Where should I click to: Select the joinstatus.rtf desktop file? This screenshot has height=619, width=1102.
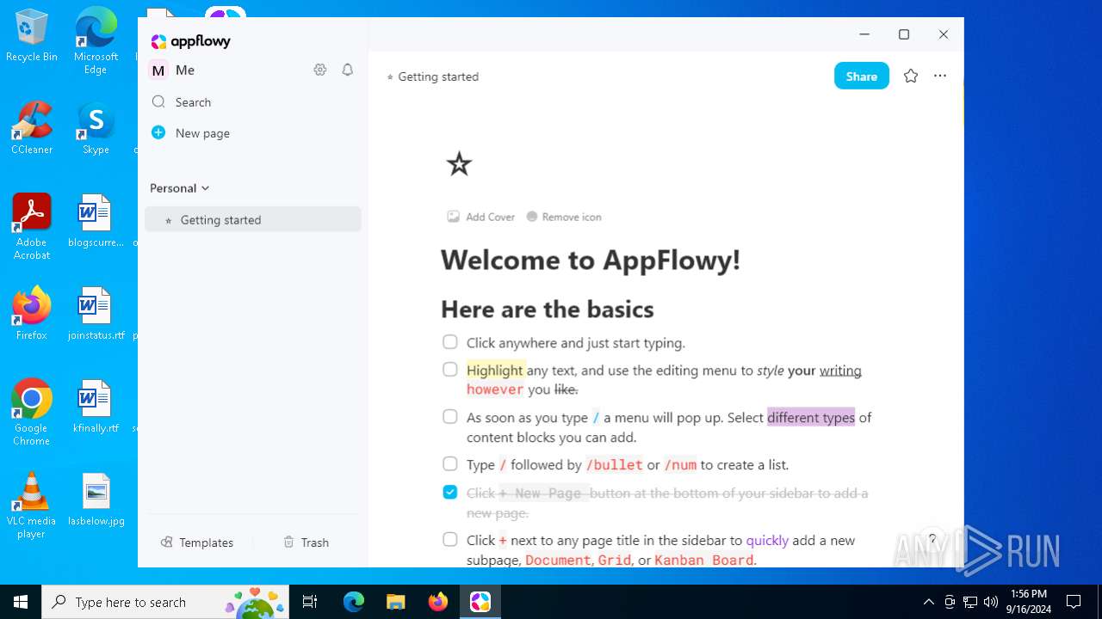96,314
